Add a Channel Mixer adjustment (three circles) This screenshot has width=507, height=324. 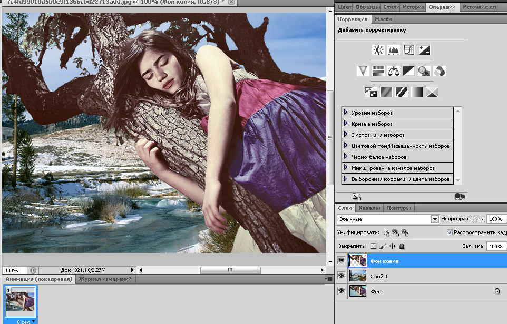click(x=440, y=71)
